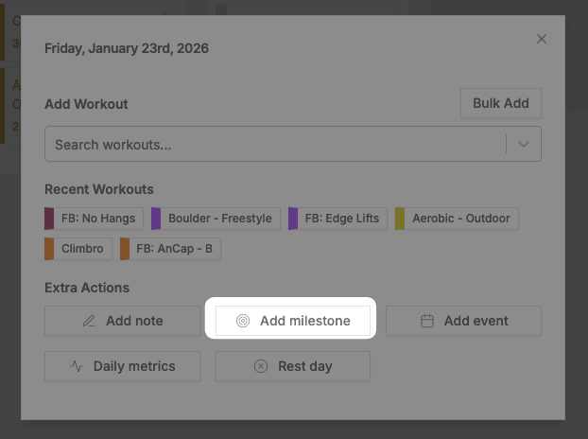Add the Aerobic - Outdoor workout
Screen dimensions: 588x439
point(461,219)
